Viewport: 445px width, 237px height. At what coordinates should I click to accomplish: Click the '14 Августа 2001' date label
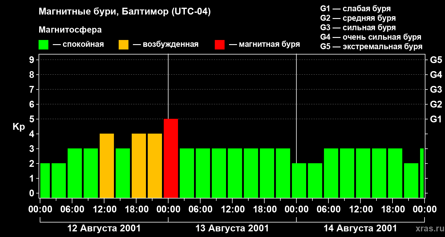tap(360, 228)
